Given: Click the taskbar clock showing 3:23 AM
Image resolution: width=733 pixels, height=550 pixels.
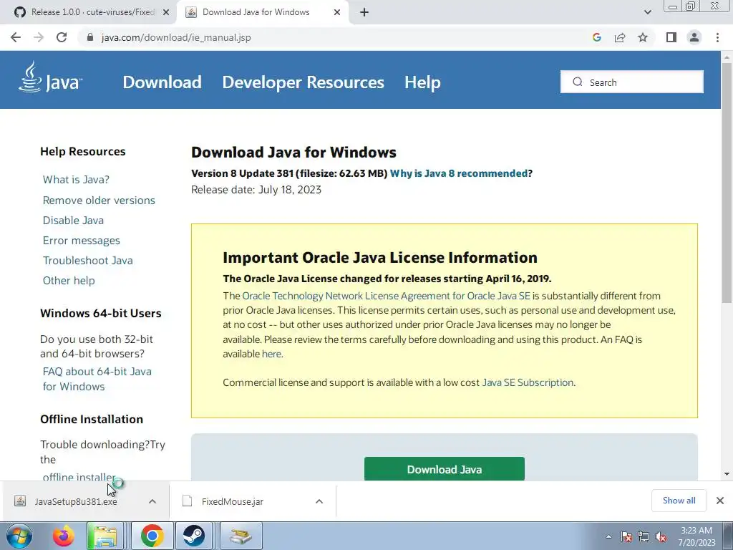Looking at the screenshot, I should pos(696,536).
